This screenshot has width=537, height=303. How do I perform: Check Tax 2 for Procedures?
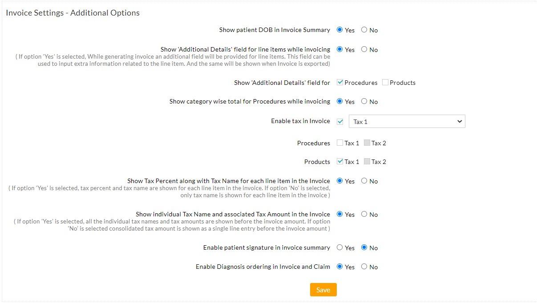click(x=368, y=143)
